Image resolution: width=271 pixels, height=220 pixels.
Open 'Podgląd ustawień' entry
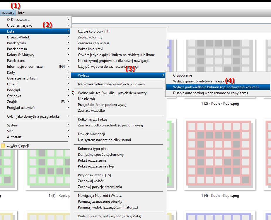(35, 108)
